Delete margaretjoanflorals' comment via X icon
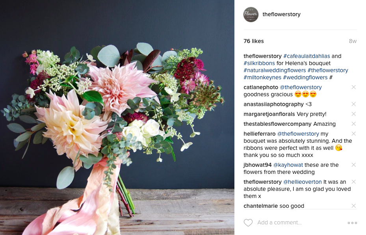The image size is (366, 235). pos(354,114)
